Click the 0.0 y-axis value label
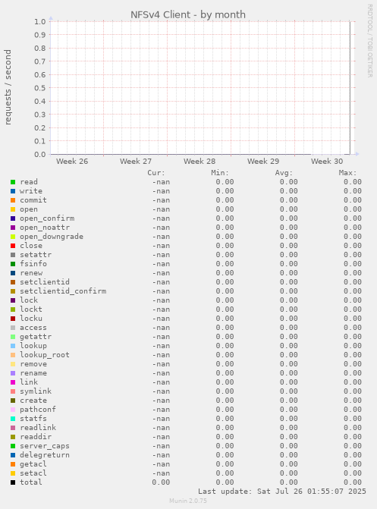This screenshot has width=377, height=509. point(40,155)
